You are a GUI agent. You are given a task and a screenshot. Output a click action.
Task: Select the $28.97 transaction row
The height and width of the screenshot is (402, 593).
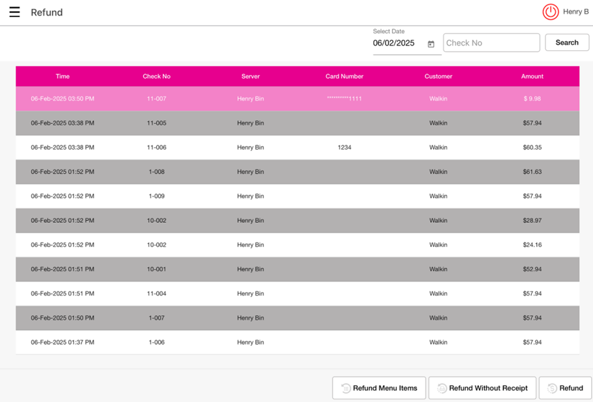tap(297, 221)
